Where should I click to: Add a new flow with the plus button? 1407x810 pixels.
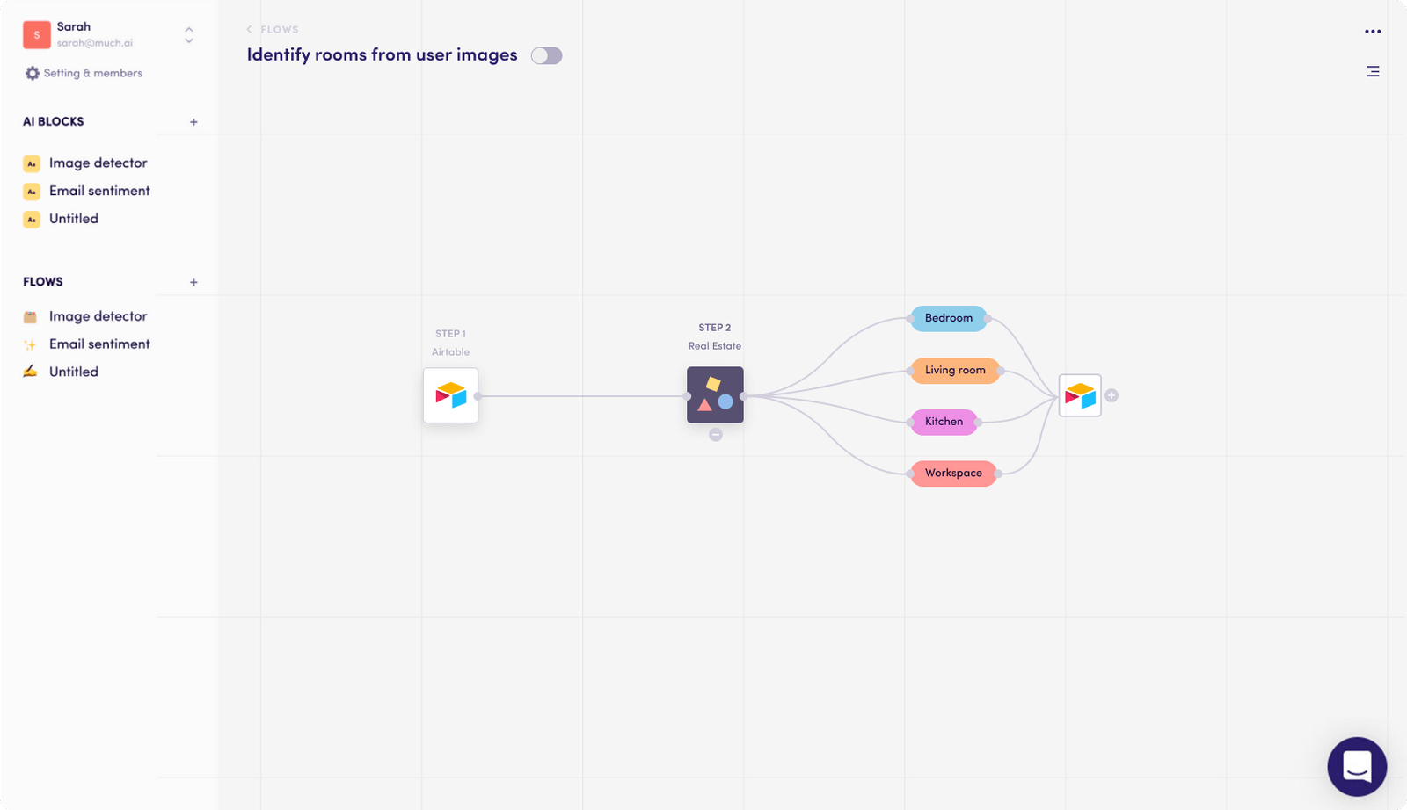coord(193,282)
